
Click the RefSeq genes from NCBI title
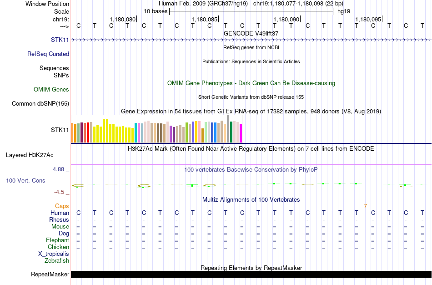(251, 47)
